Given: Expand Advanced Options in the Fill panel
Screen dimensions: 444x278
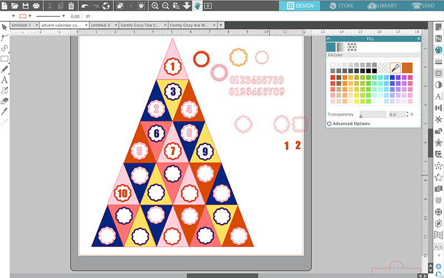Looking at the screenshot, I should tap(349, 124).
